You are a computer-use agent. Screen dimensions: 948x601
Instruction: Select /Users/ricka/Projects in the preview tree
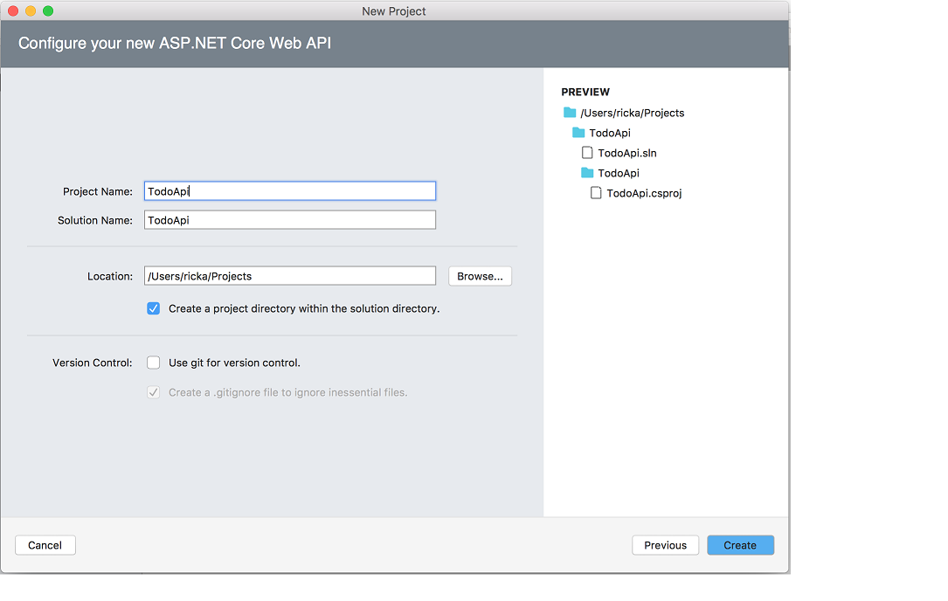633,113
